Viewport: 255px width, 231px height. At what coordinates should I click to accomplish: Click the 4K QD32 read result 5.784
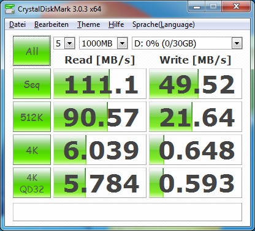pyautogui.click(x=100, y=183)
